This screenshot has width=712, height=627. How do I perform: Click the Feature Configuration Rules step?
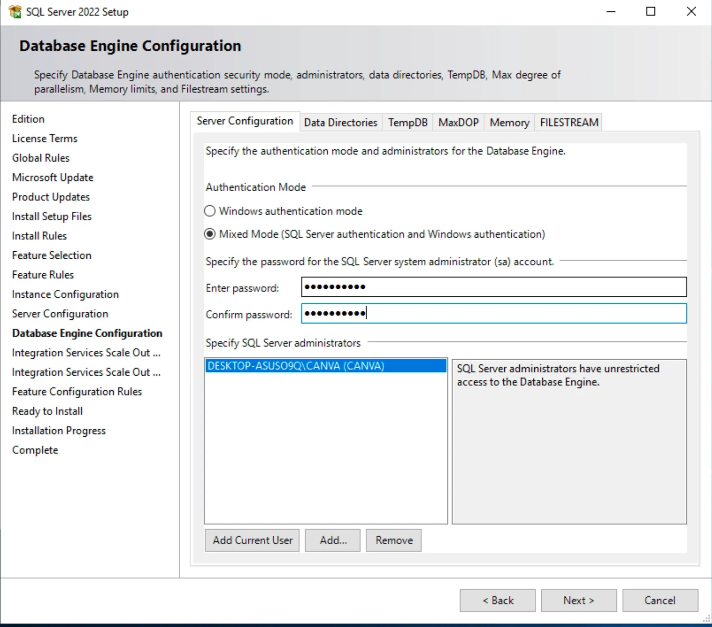[x=77, y=392]
